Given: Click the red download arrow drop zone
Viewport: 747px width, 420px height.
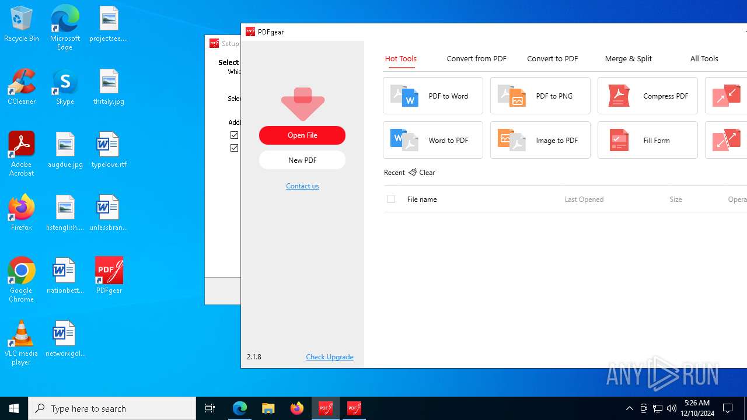Looking at the screenshot, I should click(302, 104).
